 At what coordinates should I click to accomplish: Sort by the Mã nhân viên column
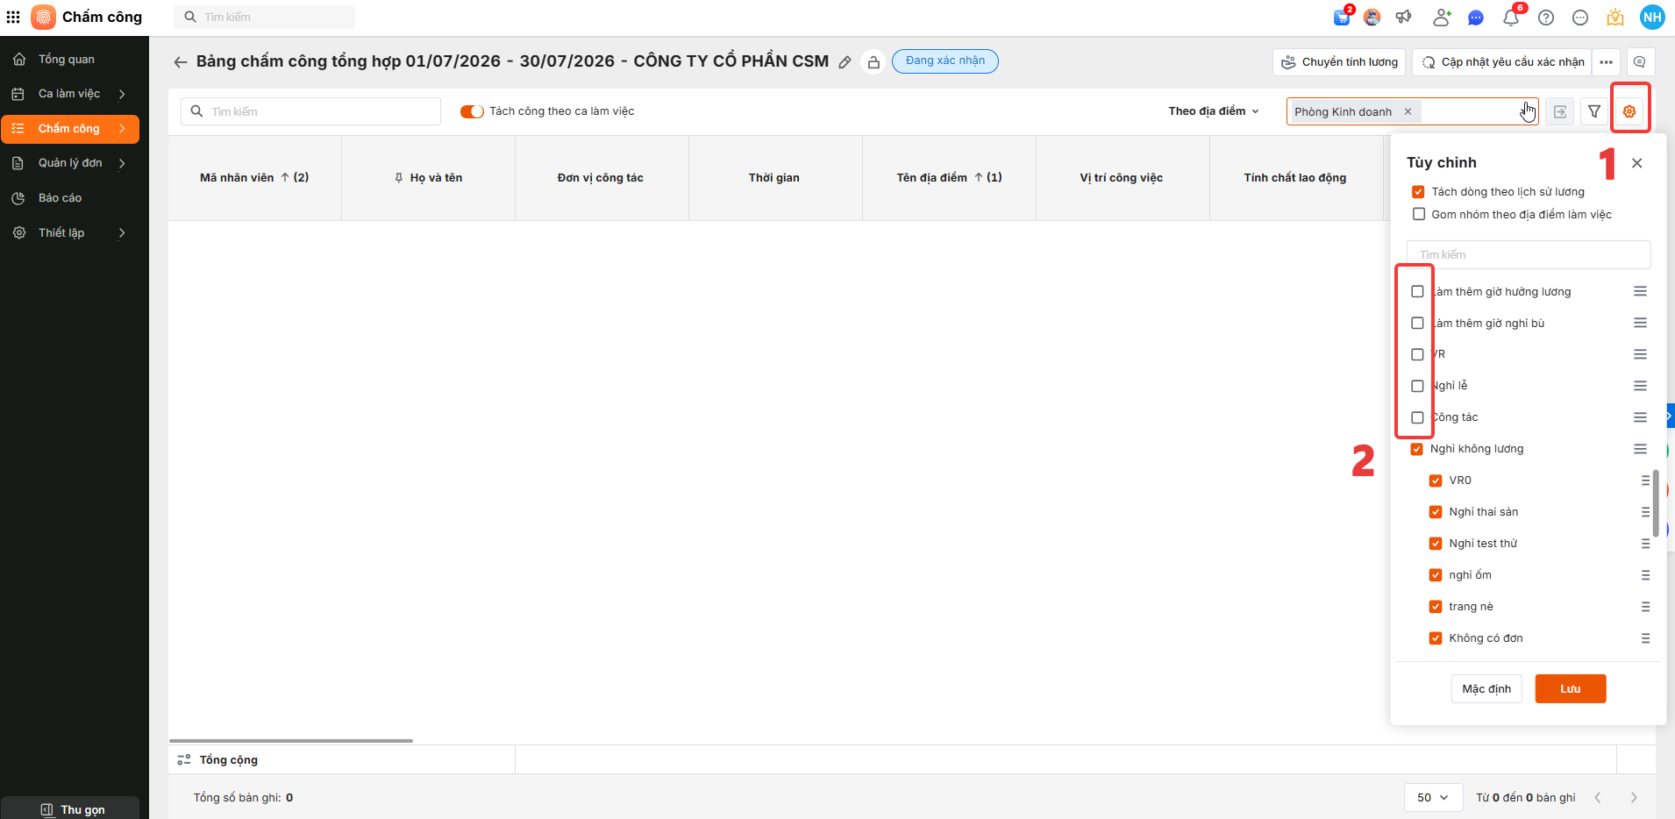254,178
